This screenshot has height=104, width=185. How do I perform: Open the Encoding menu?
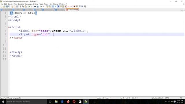pos(21,4)
